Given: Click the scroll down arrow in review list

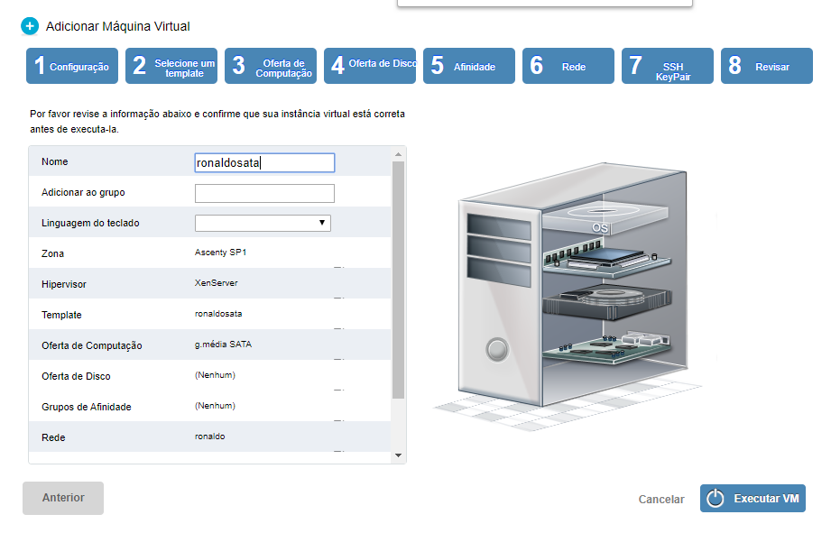Looking at the screenshot, I should pos(399,455).
